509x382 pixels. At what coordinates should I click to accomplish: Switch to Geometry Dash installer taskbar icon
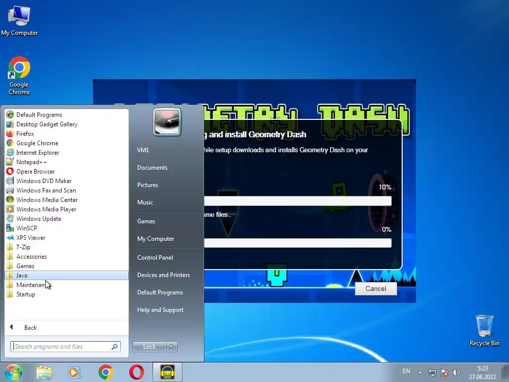(168, 373)
